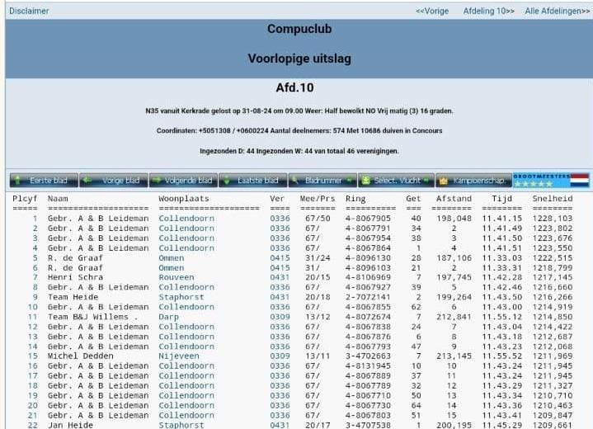Viewport: 593px width, 429px height.
Task: Click the up-arrow icon on Eerste blad
Action: coord(18,180)
